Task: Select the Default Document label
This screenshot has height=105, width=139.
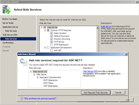Action: [61, 36]
